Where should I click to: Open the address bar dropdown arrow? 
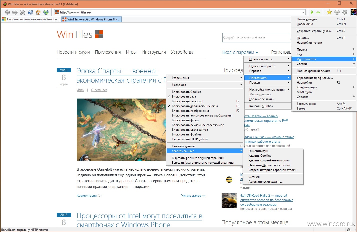pyautogui.click(x=303, y=12)
